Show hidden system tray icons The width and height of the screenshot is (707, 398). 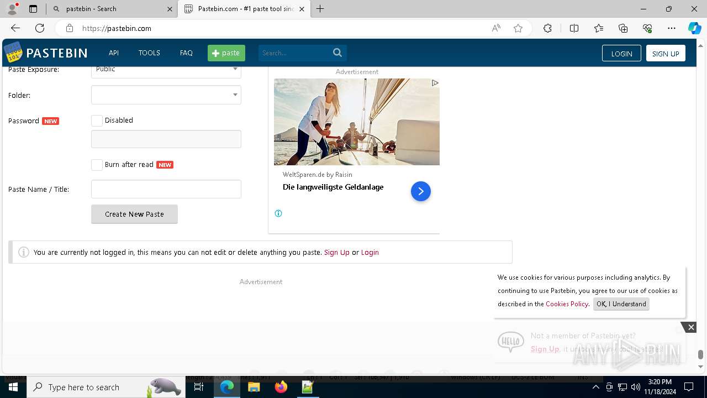(595, 387)
